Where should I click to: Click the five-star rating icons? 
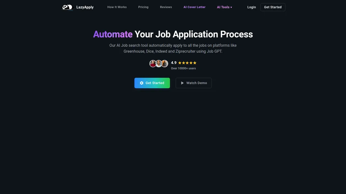[x=187, y=63]
